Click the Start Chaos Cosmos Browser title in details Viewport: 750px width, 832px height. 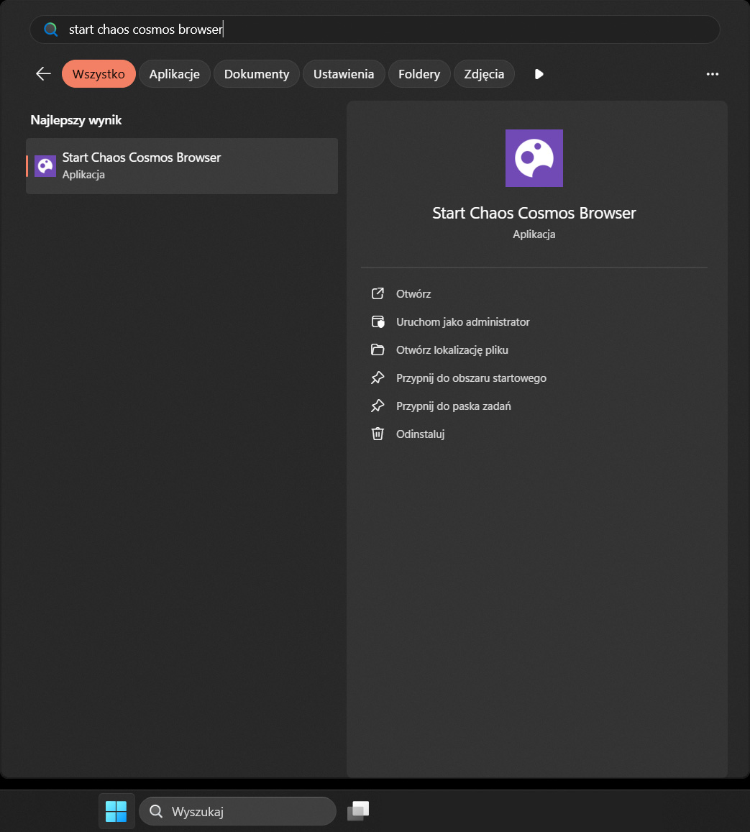(x=534, y=213)
